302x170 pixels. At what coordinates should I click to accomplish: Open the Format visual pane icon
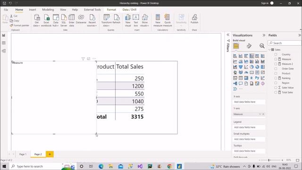point(249,46)
